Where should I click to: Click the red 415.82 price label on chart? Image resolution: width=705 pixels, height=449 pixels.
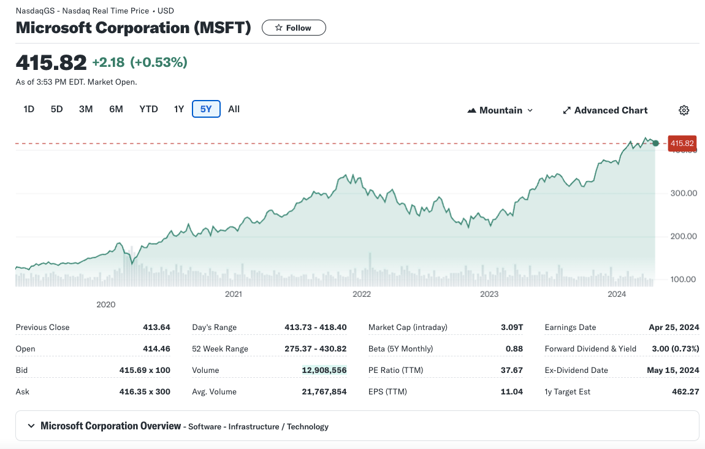coord(682,143)
